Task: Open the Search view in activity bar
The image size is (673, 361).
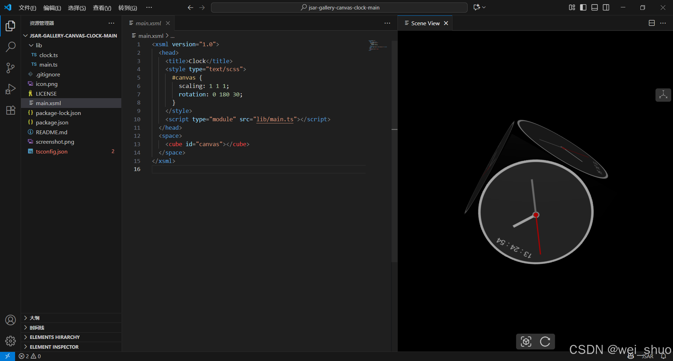Action: tap(11, 47)
